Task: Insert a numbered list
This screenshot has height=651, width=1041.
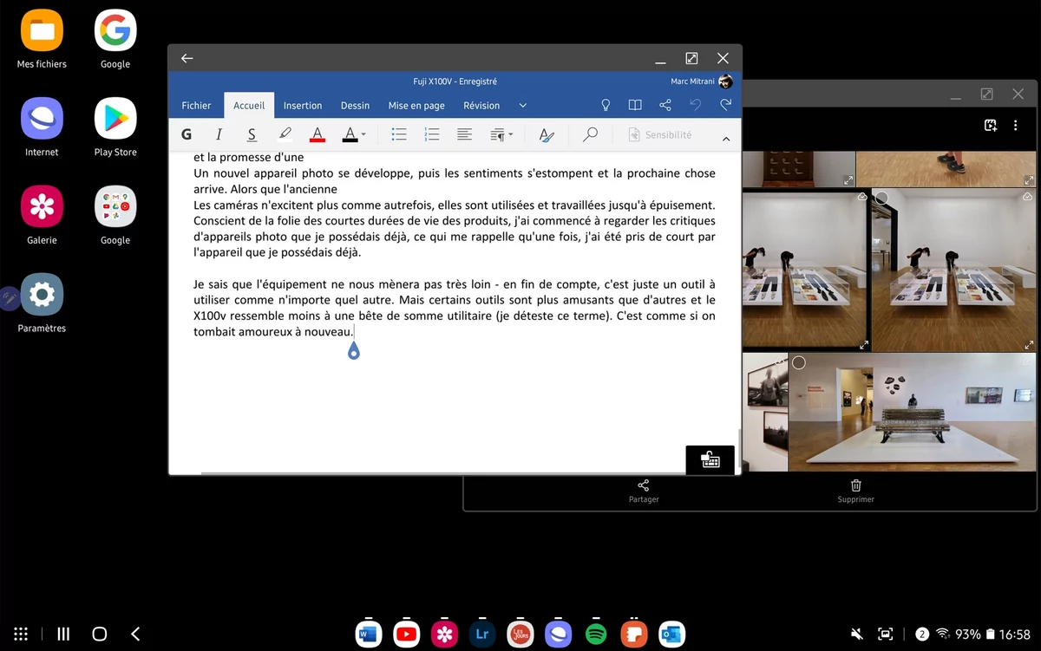Action: coord(431,134)
